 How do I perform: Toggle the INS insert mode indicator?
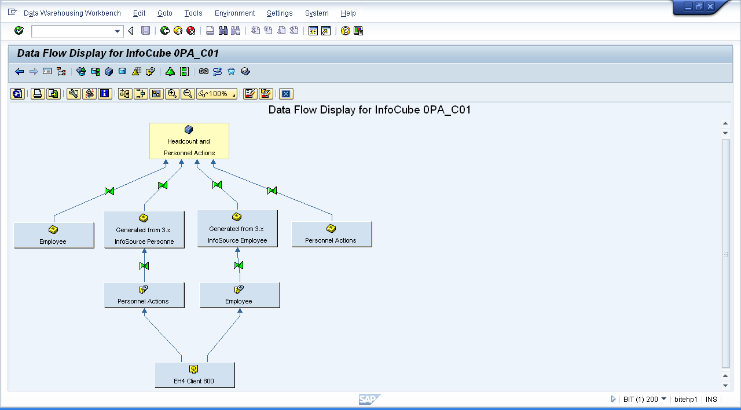tap(711, 400)
